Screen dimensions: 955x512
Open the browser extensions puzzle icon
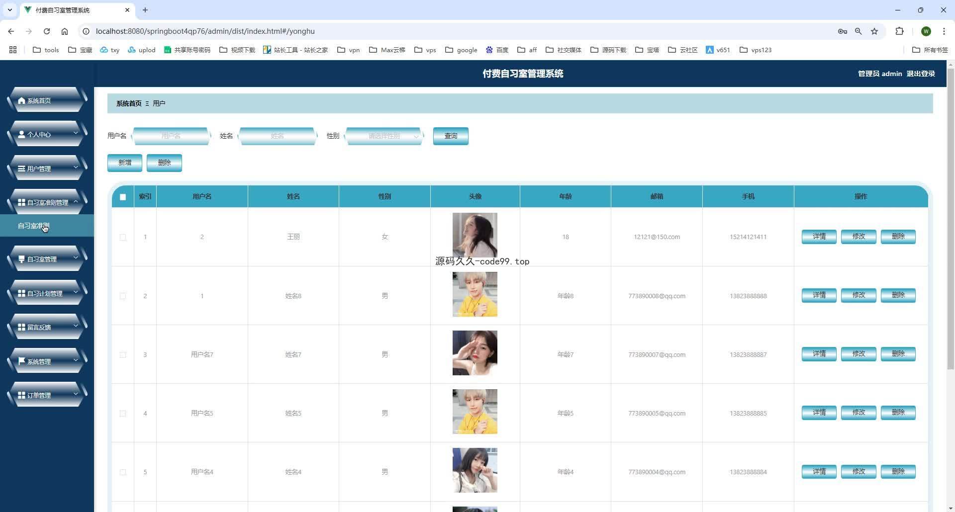coord(899,31)
